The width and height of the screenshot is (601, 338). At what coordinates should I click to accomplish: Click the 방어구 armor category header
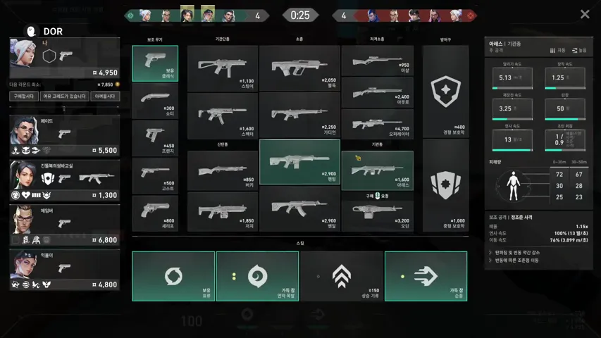coord(445,40)
